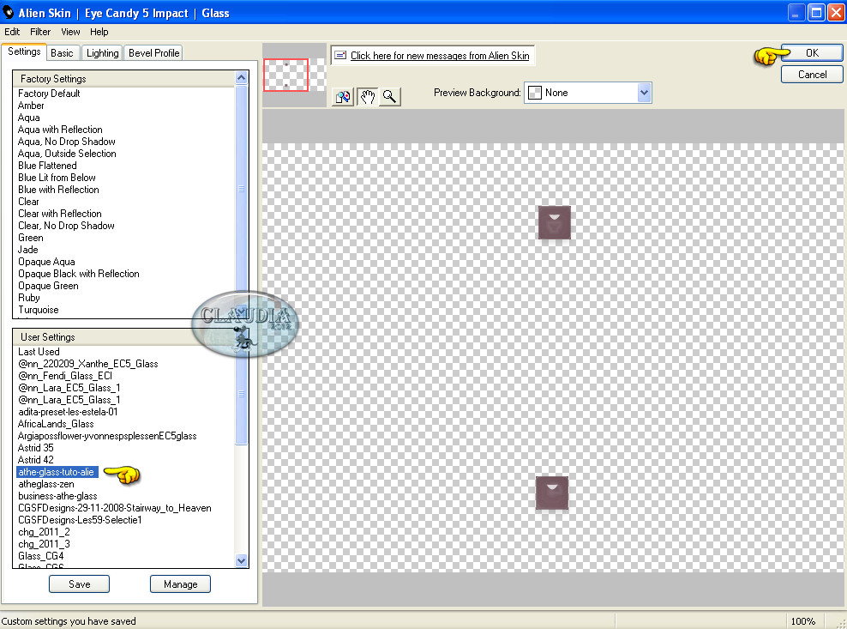The width and height of the screenshot is (847, 629).
Task: Select Aqua with Reflection preset
Action: coord(60,130)
